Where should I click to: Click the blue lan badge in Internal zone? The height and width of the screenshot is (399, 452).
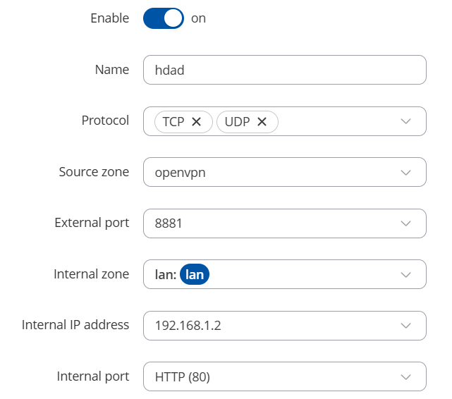tap(195, 274)
